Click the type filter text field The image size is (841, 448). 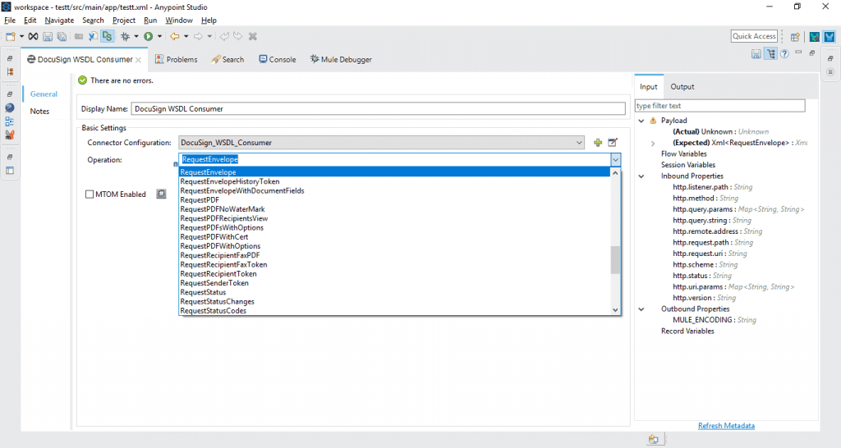pyautogui.click(x=719, y=106)
